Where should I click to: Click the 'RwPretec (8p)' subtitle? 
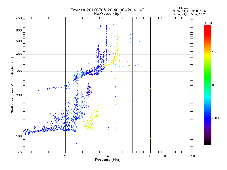click(108, 14)
